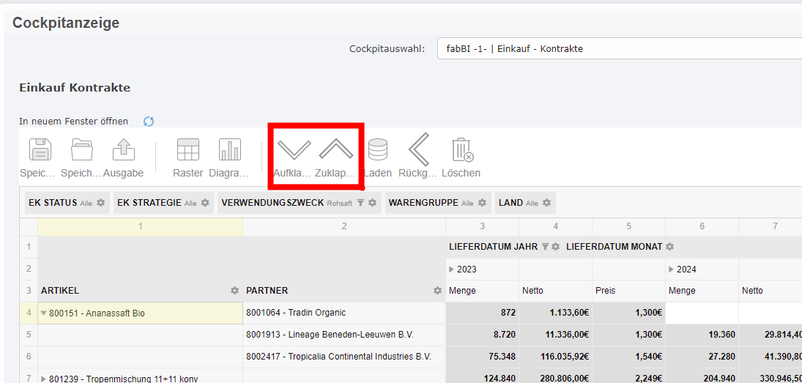The image size is (802, 383).
Task: Click the Rückgängig back arrow icon
Action: coord(418,149)
